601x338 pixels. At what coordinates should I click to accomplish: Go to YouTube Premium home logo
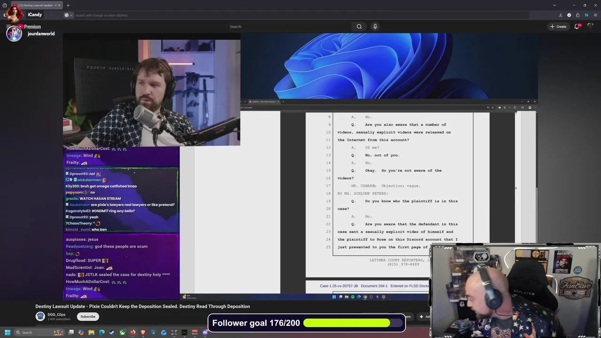tap(29, 27)
